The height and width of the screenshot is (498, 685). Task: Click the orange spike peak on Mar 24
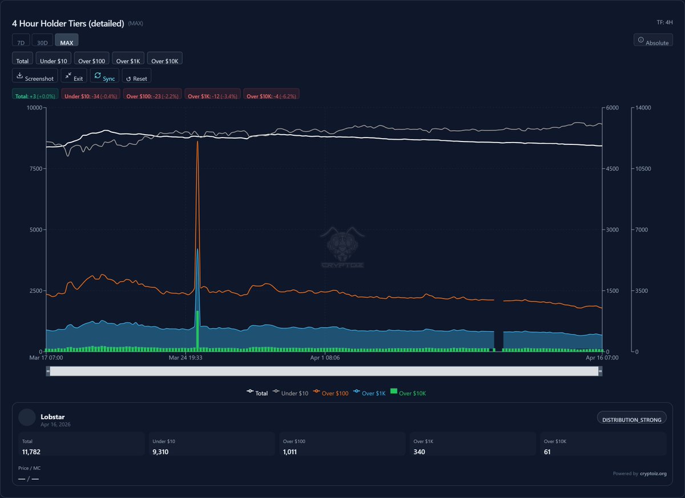pyautogui.click(x=198, y=141)
